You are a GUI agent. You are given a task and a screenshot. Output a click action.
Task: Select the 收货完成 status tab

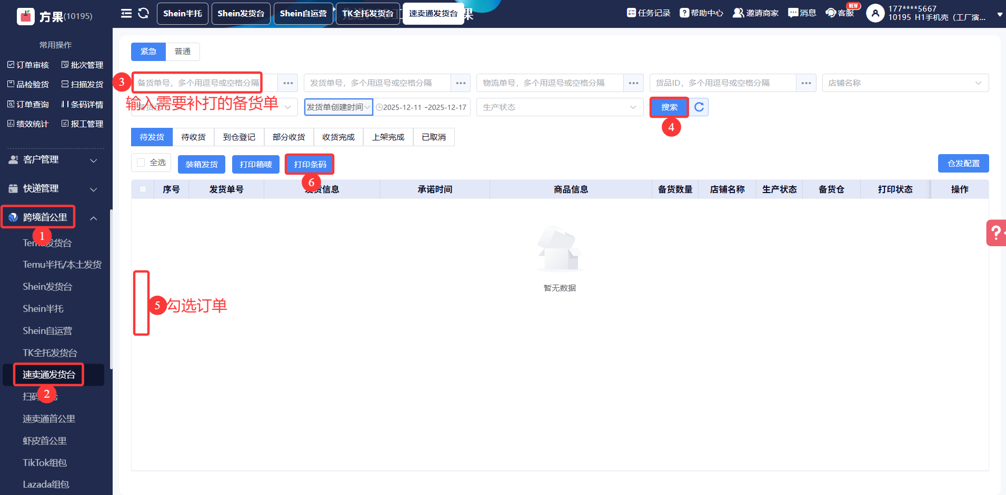click(338, 137)
